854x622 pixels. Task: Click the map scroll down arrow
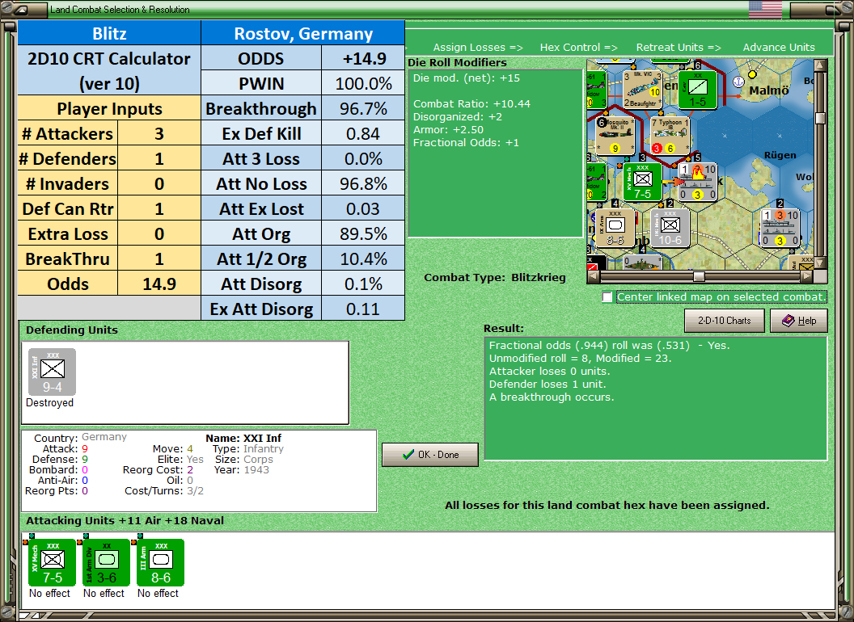point(820,263)
